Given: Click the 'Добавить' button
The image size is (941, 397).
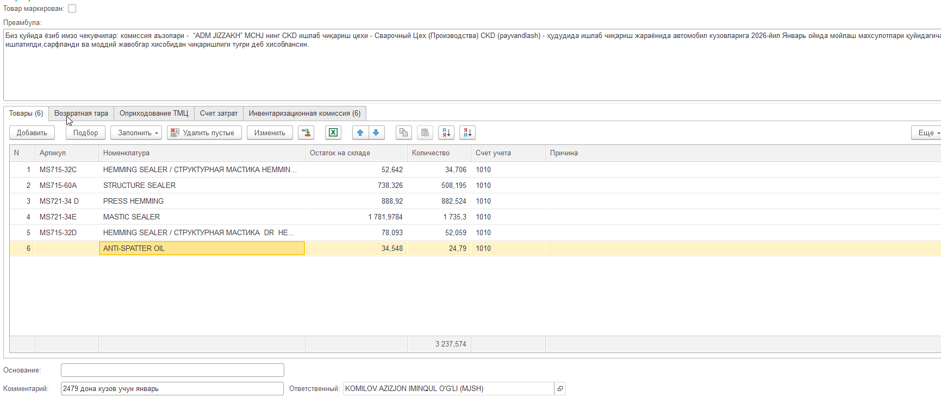Looking at the screenshot, I should coord(32,133).
